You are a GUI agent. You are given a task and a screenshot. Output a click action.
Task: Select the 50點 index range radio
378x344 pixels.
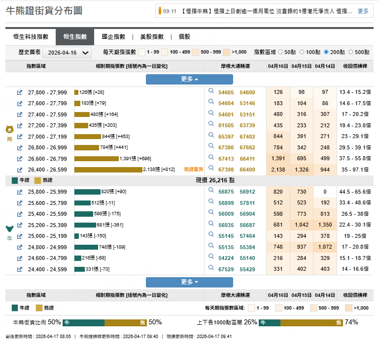pos(281,52)
